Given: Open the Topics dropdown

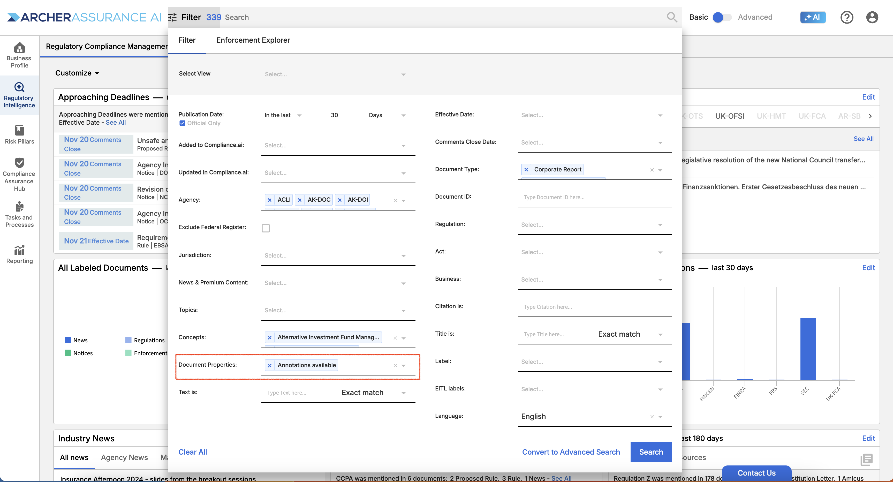Looking at the screenshot, I should point(338,310).
